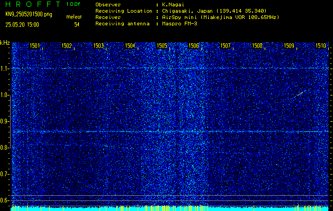Select observer name K.Nagai
Viewport: 333px width, 211px height.
pos(174,5)
